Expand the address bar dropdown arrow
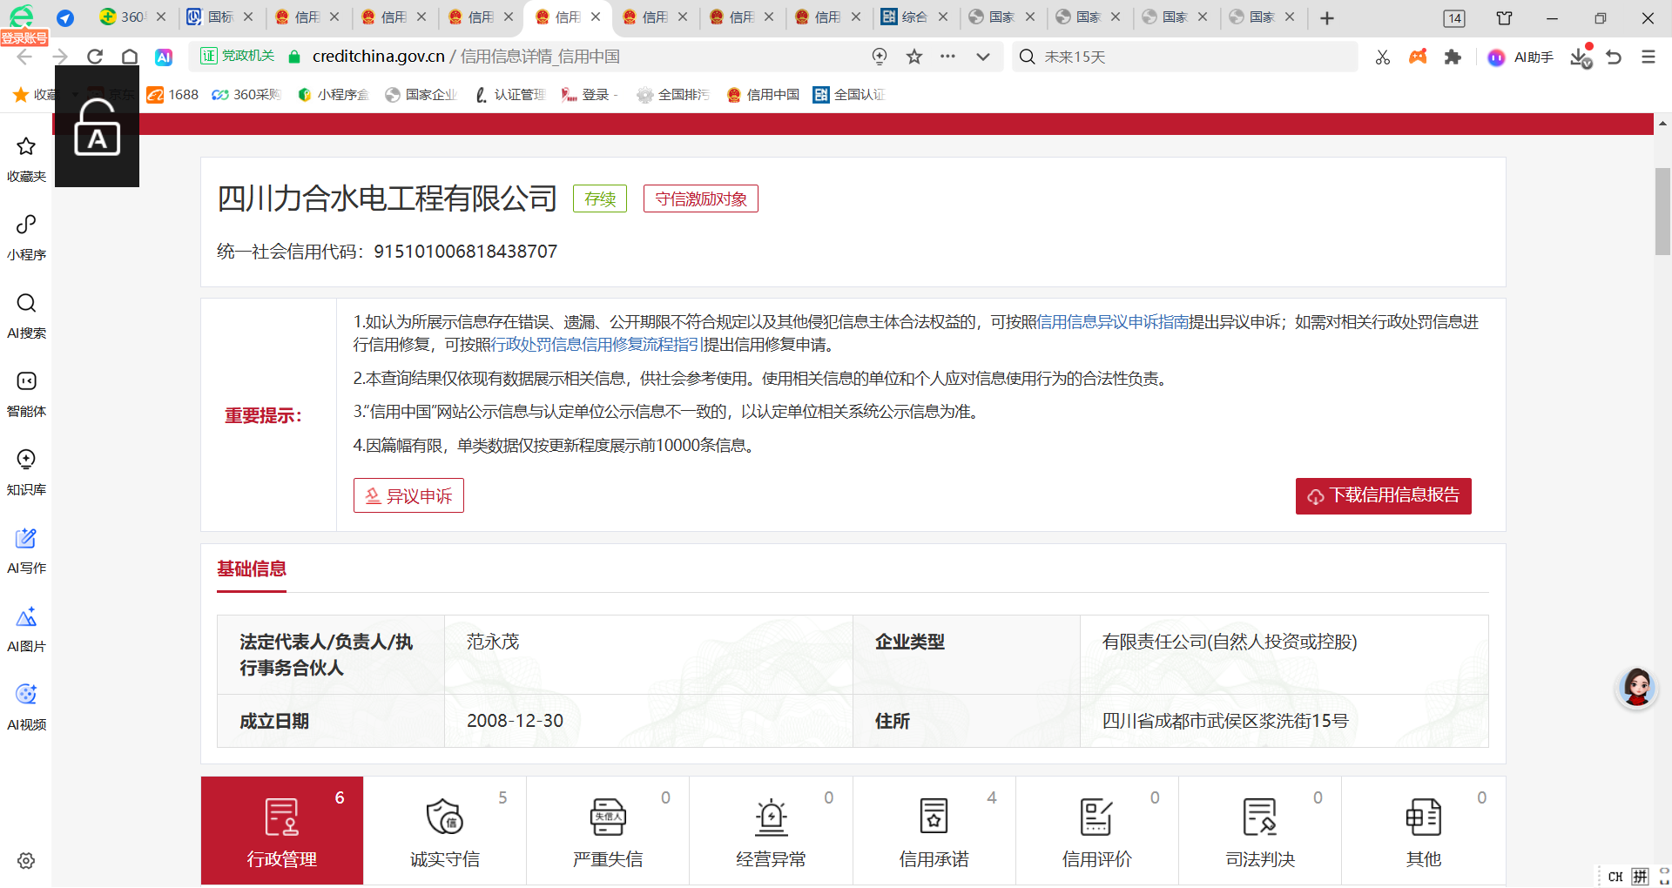This screenshot has height=888, width=1672. click(983, 57)
